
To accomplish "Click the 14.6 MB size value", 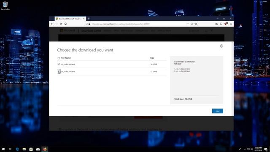I will pos(154,64).
